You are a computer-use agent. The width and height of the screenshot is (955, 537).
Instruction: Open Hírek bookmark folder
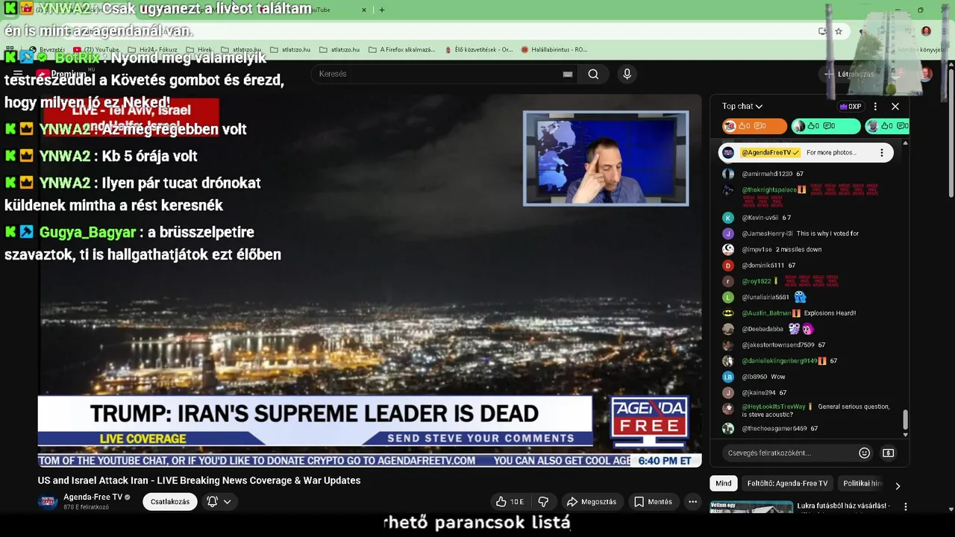tap(198, 49)
